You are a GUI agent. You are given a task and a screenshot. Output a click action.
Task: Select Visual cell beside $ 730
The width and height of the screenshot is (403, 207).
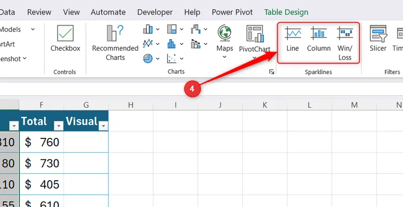[x=86, y=163]
